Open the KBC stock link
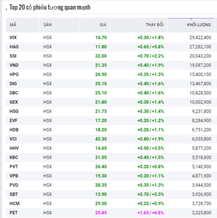217x218 pixels. 14,158
